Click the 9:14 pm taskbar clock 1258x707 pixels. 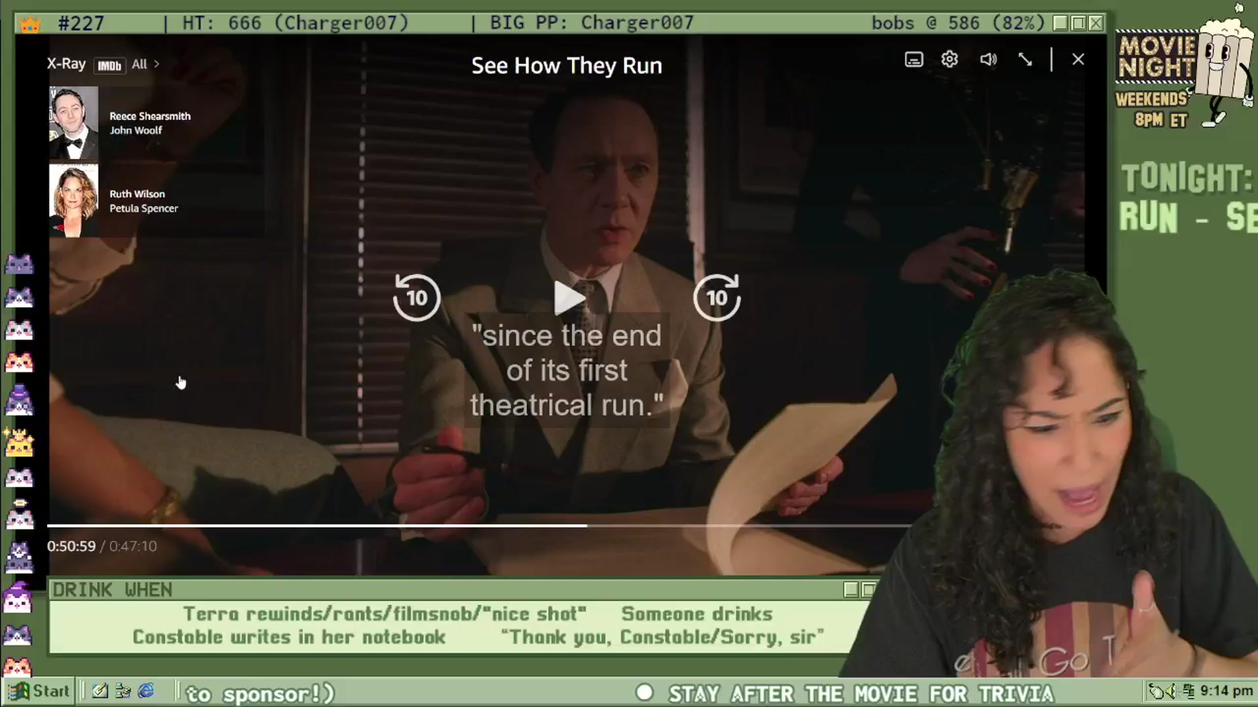[x=1227, y=691]
